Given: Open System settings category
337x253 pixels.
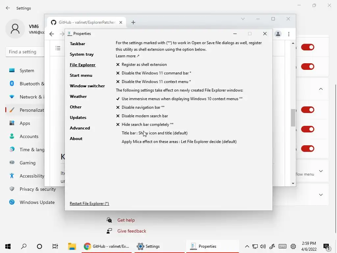Looking at the screenshot, I should click(26, 70).
